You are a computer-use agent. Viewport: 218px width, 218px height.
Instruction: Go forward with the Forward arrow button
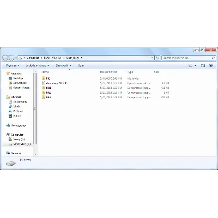click(11, 58)
